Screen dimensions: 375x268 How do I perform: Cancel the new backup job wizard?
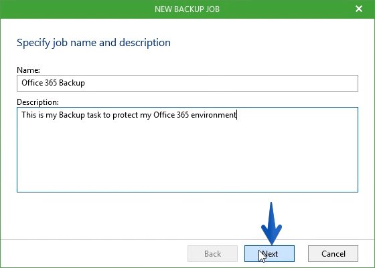point(333,253)
